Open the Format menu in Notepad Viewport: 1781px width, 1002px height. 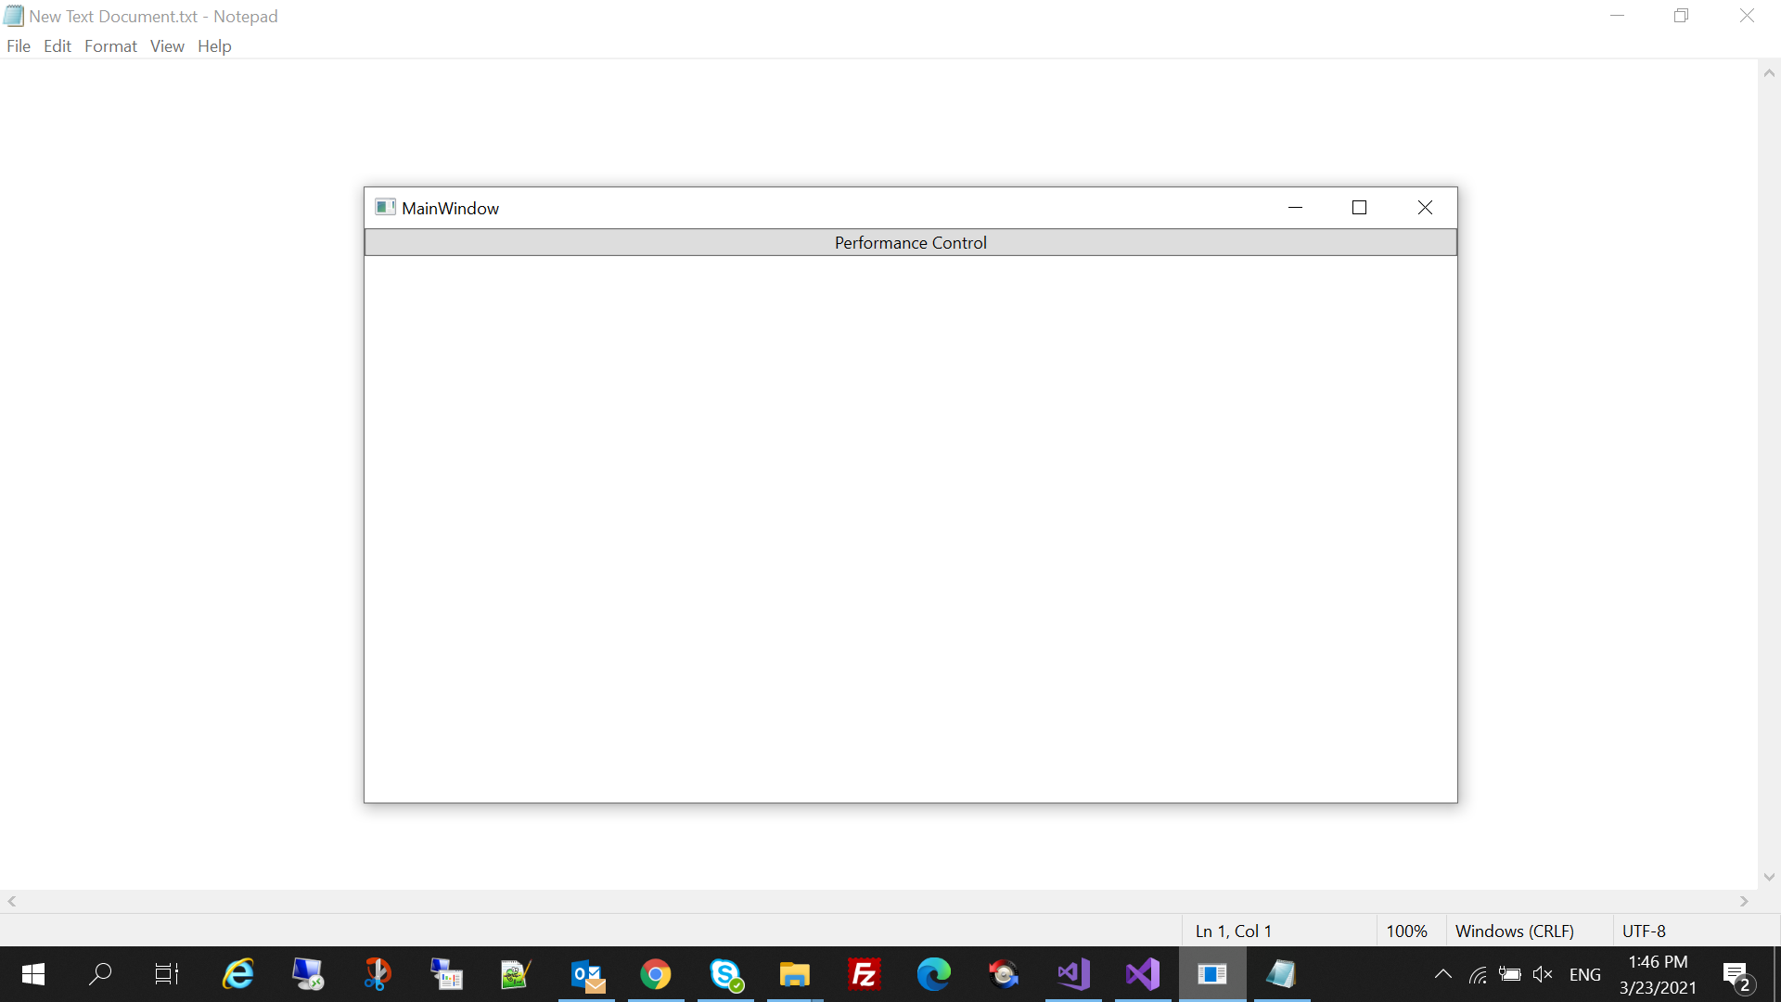coord(110,45)
